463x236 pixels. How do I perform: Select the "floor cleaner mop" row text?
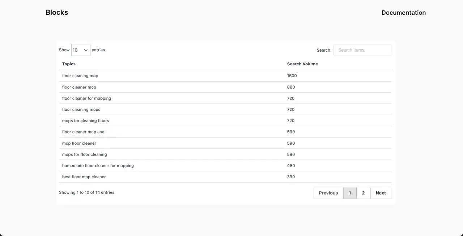point(79,87)
